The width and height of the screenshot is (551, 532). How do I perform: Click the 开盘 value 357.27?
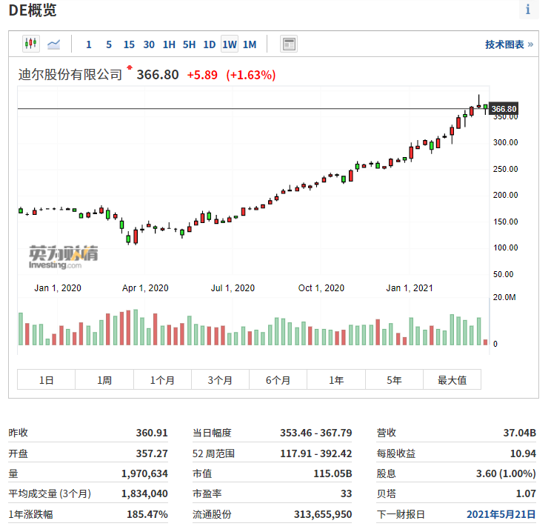(x=152, y=453)
